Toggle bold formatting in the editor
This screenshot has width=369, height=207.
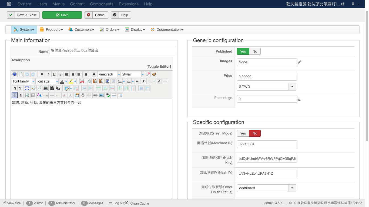(42, 74)
